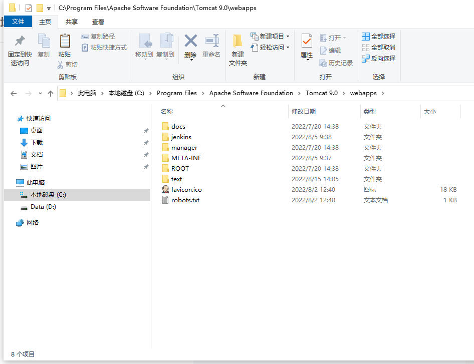Open the 文件 menu
Image resolution: width=474 pixels, height=364 pixels.
pos(18,21)
